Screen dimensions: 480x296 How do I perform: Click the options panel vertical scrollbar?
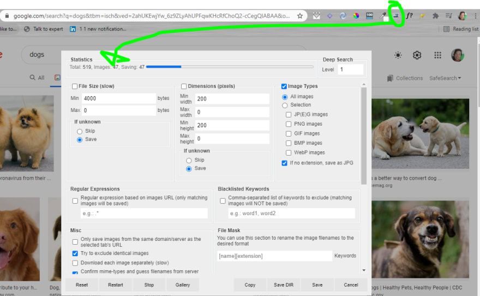tap(364, 136)
